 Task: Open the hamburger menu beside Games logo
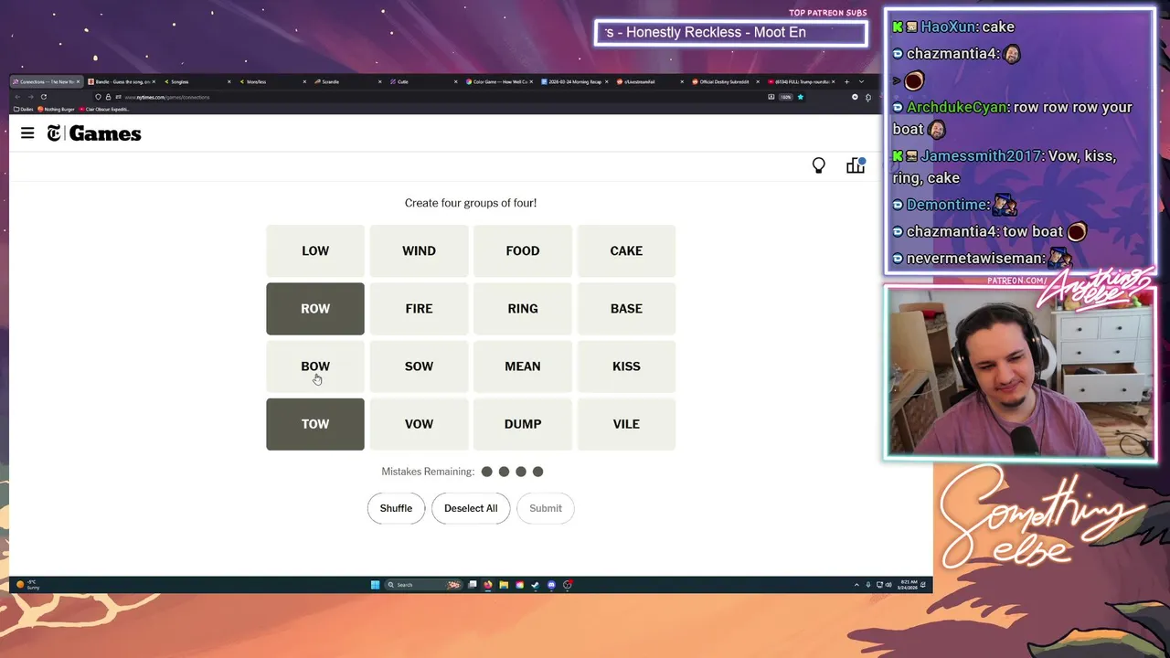tap(27, 133)
